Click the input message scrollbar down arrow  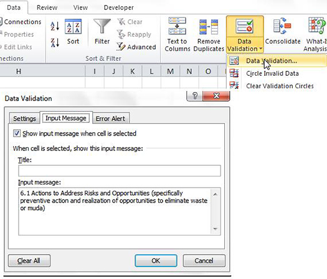216,229
